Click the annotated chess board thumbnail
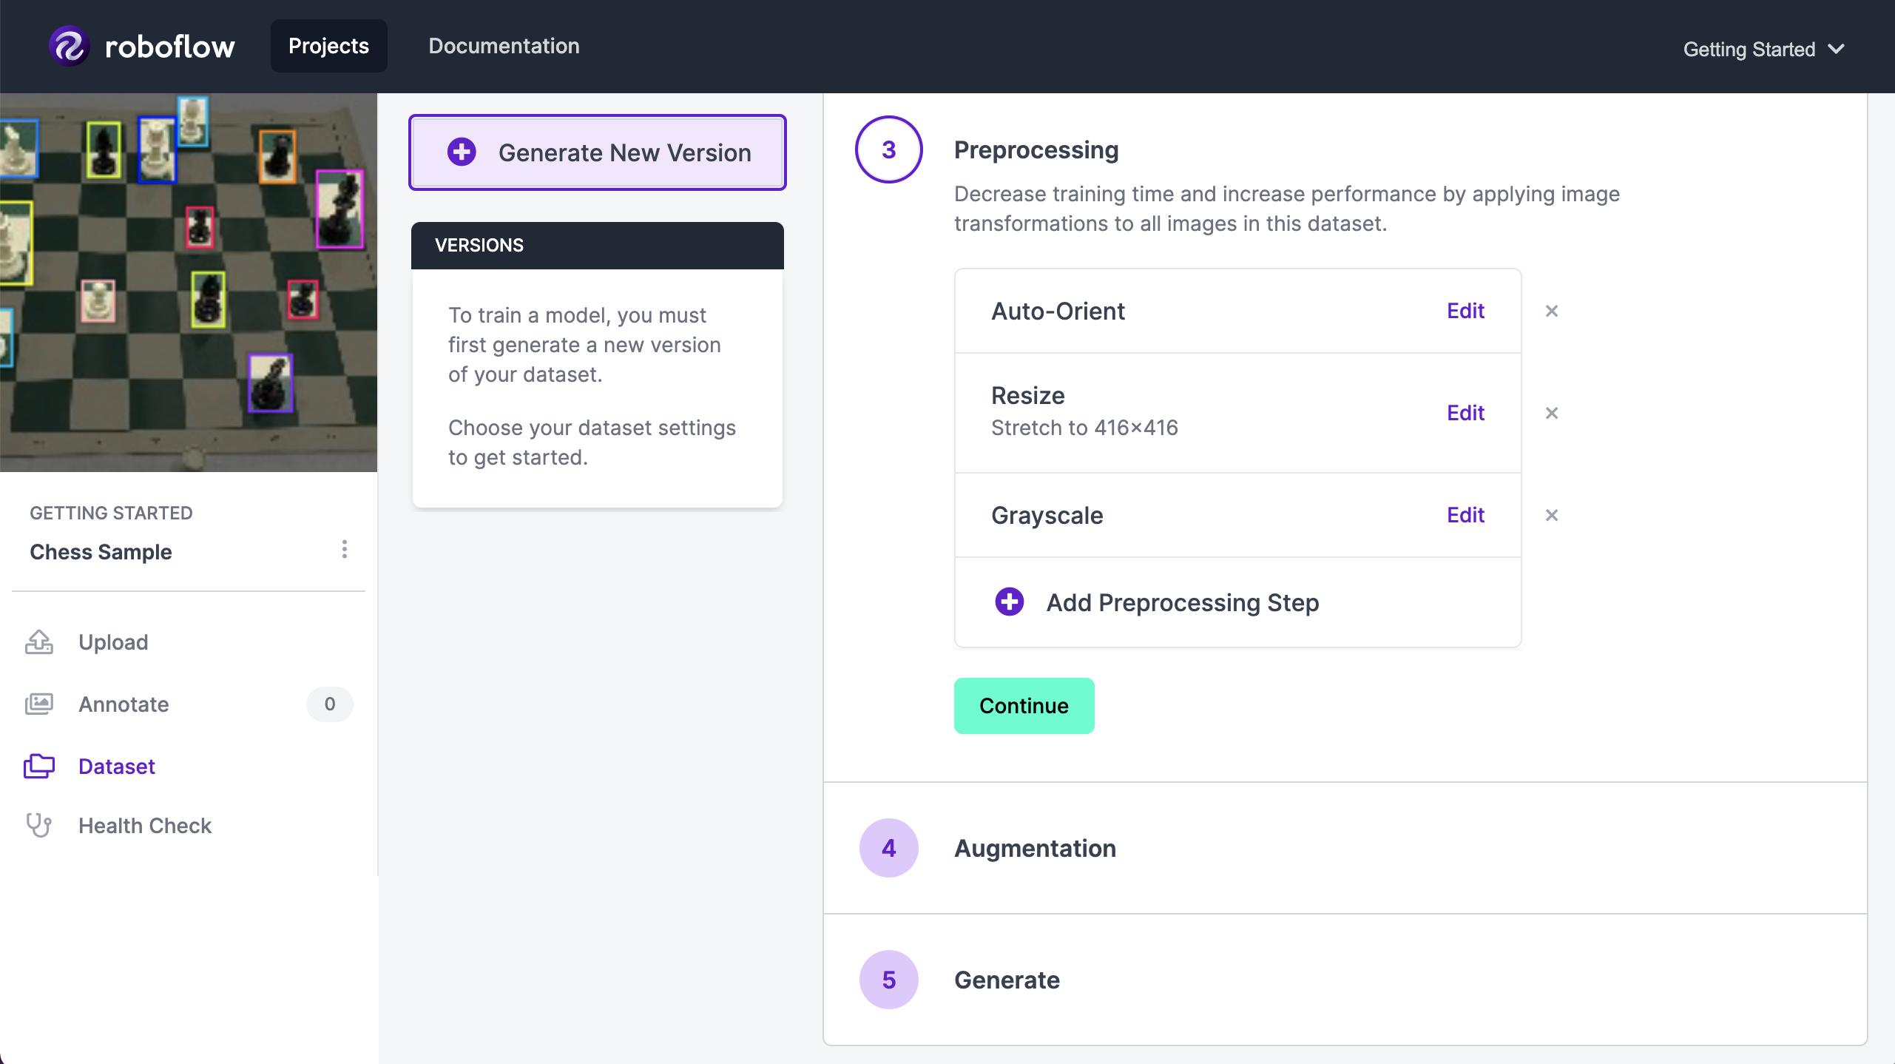The width and height of the screenshot is (1895, 1064). [x=189, y=283]
